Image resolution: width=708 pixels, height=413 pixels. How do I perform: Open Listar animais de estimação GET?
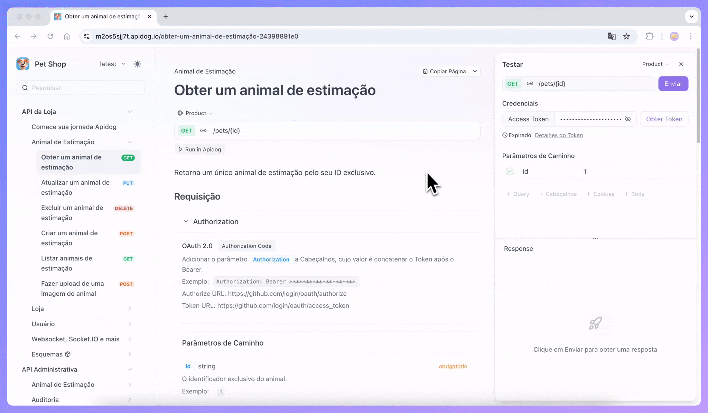(x=88, y=263)
